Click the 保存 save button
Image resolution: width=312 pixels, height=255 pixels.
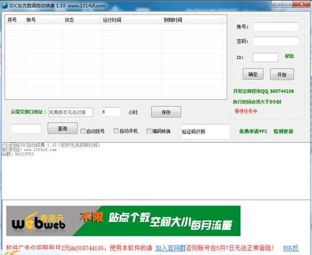[166, 112]
